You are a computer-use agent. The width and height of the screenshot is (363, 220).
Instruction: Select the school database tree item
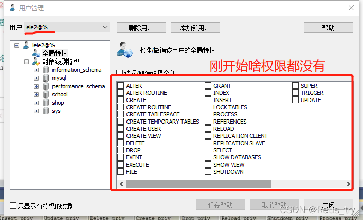coord(60,94)
